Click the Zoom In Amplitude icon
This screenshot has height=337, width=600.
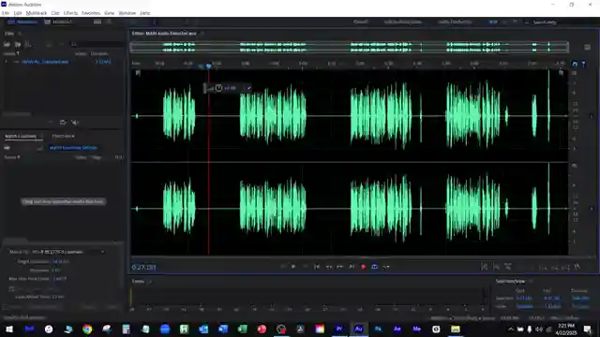pyautogui.click(x=484, y=267)
